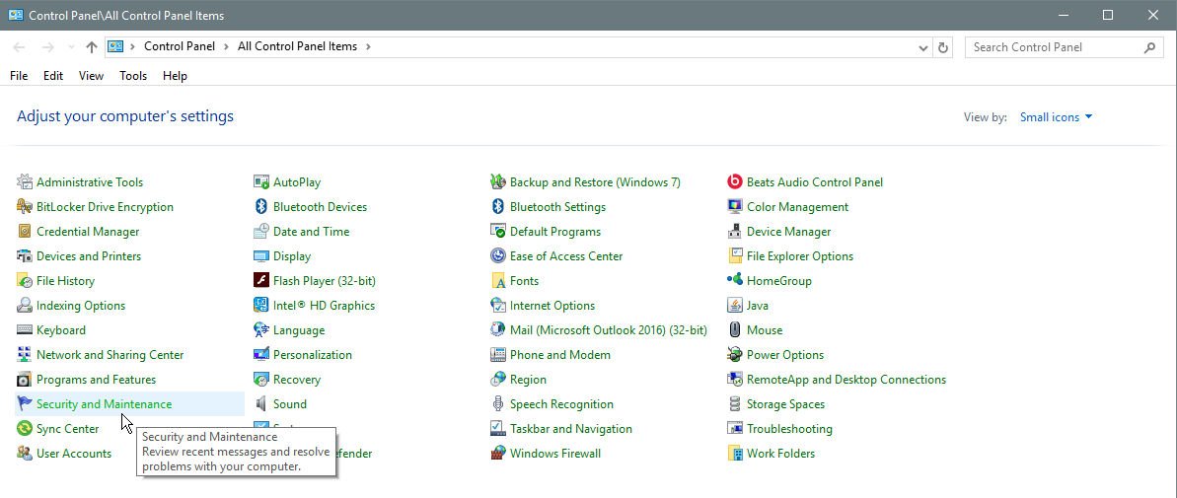Screen dimensions: 1177x498
Task: Open File Explorer Options link
Action: (800, 256)
